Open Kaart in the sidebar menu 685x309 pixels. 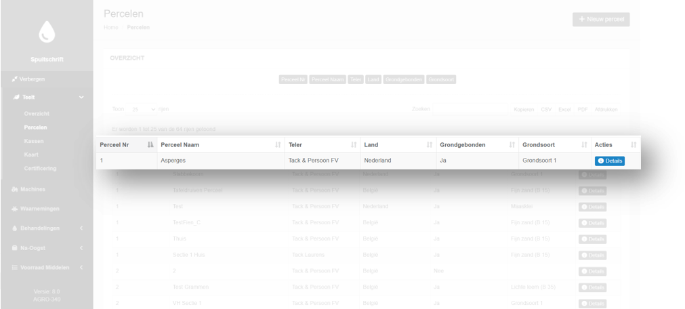coord(31,154)
